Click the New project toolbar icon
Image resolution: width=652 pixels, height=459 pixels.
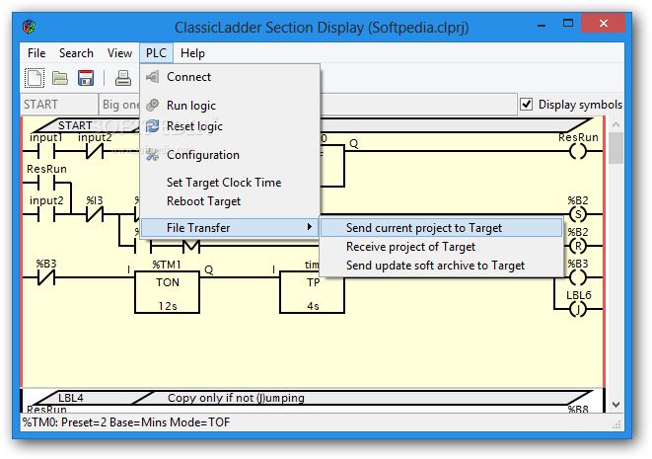pyautogui.click(x=35, y=78)
